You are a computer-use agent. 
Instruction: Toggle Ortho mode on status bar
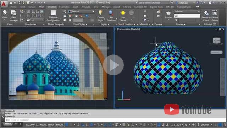click(x=87, y=124)
